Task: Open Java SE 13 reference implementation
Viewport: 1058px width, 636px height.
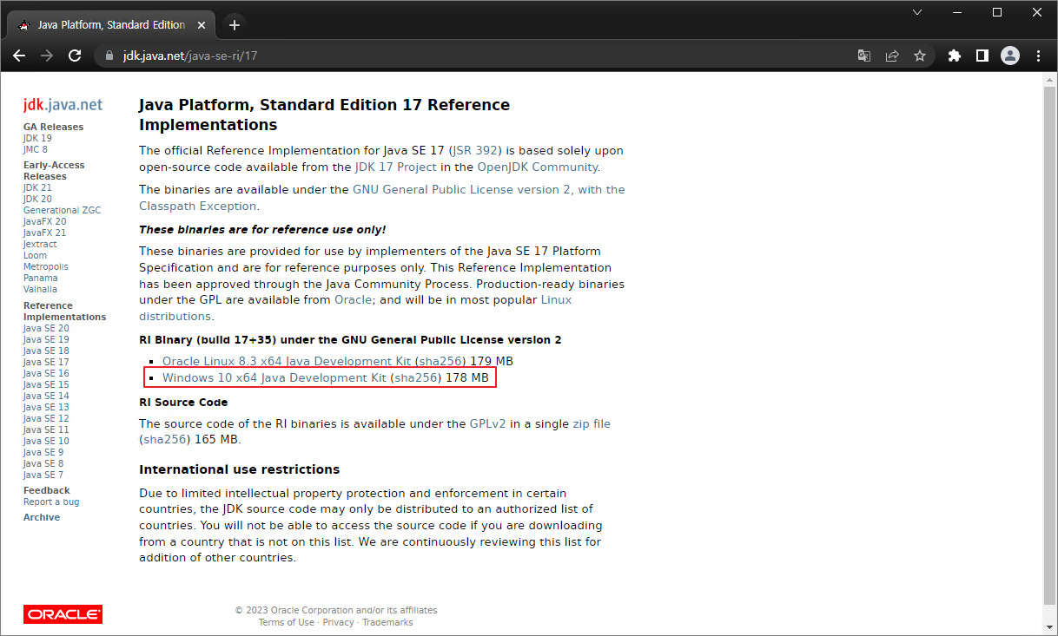Action: (46, 407)
